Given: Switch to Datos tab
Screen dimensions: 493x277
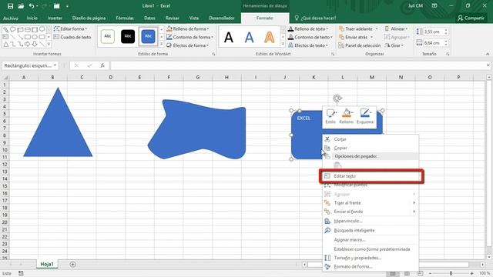Looking at the screenshot, I should pyautogui.click(x=149, y=18).
